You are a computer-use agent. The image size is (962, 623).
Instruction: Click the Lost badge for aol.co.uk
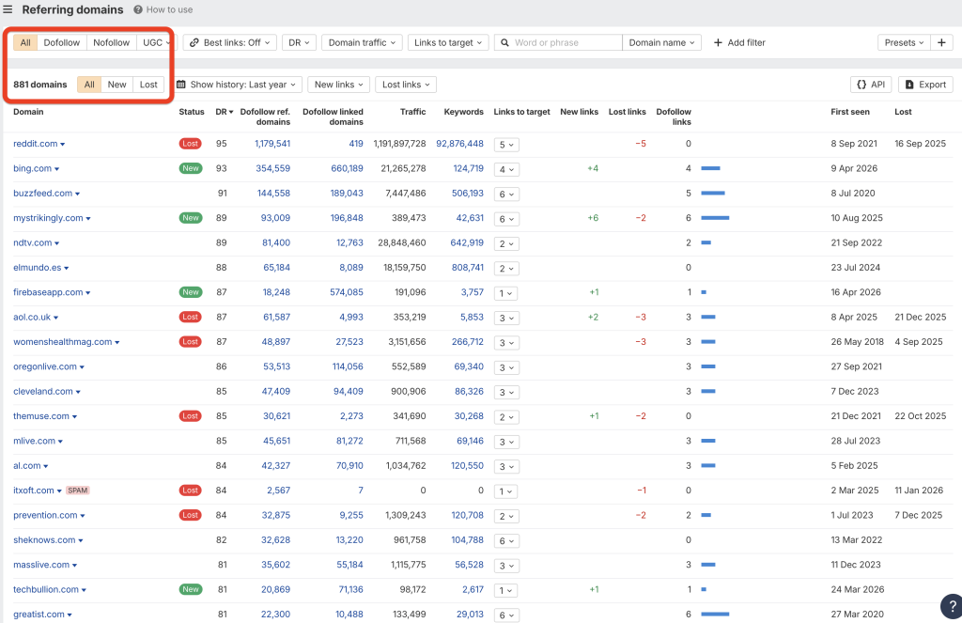point(190,317)
